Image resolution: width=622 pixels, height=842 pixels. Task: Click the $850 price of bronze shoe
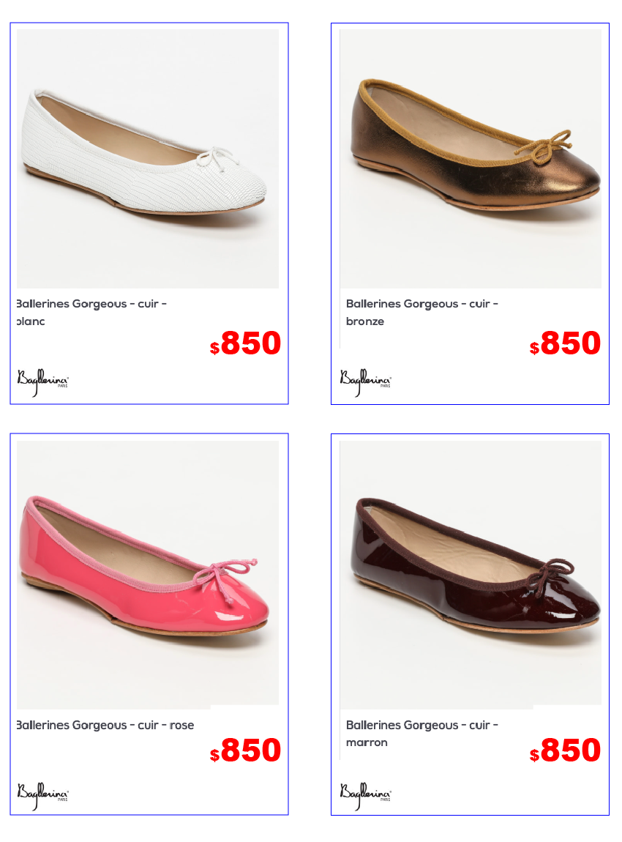tap(565, 343)
